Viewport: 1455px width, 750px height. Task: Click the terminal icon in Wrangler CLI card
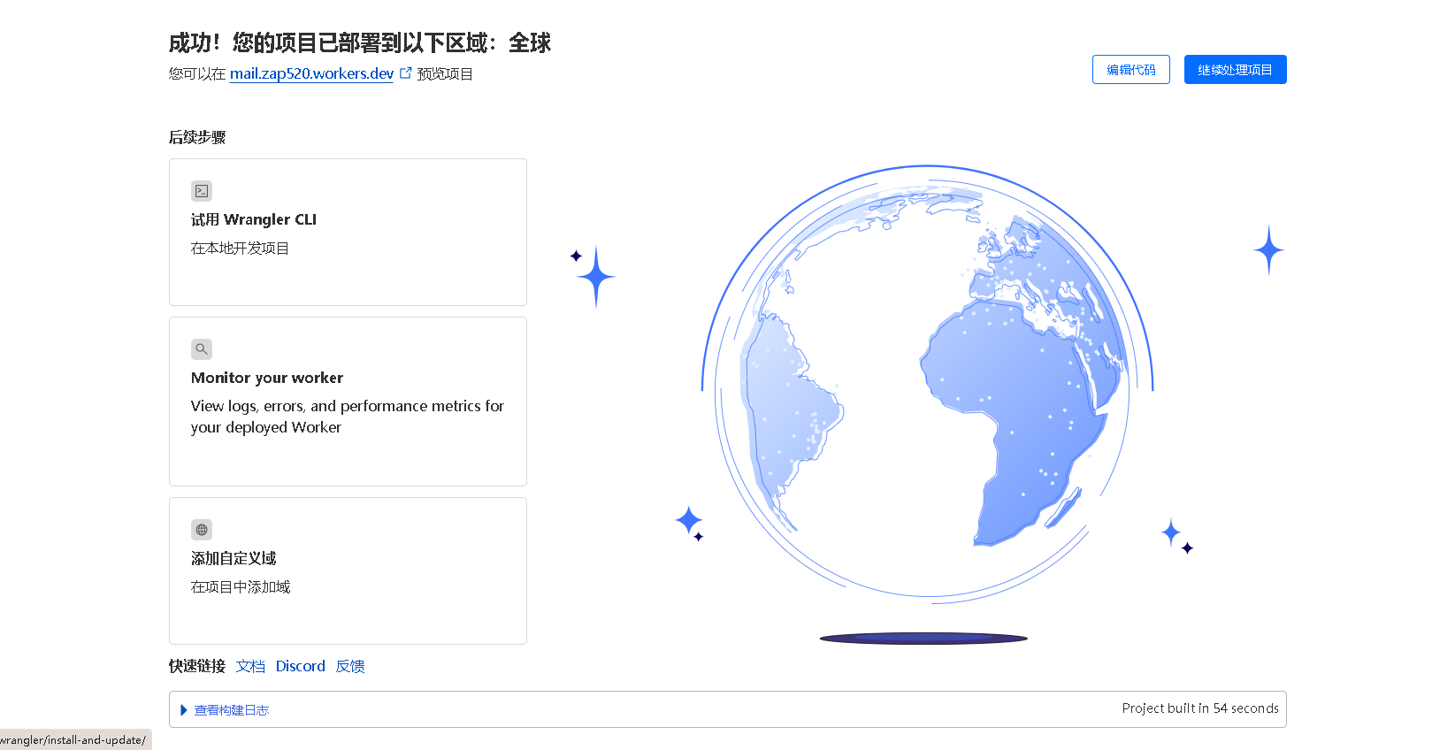[x=202, y=191]
